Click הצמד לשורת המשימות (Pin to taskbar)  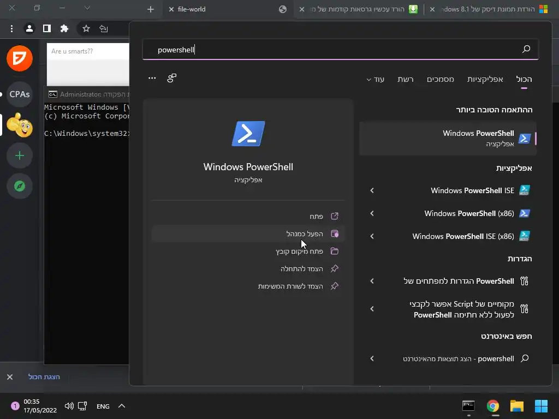click(248, 286)
